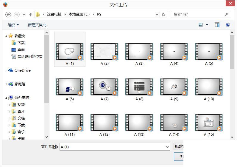Select the 桌面 desktop favorite
This screenshot has width=237, height=167.
(21, 50)
